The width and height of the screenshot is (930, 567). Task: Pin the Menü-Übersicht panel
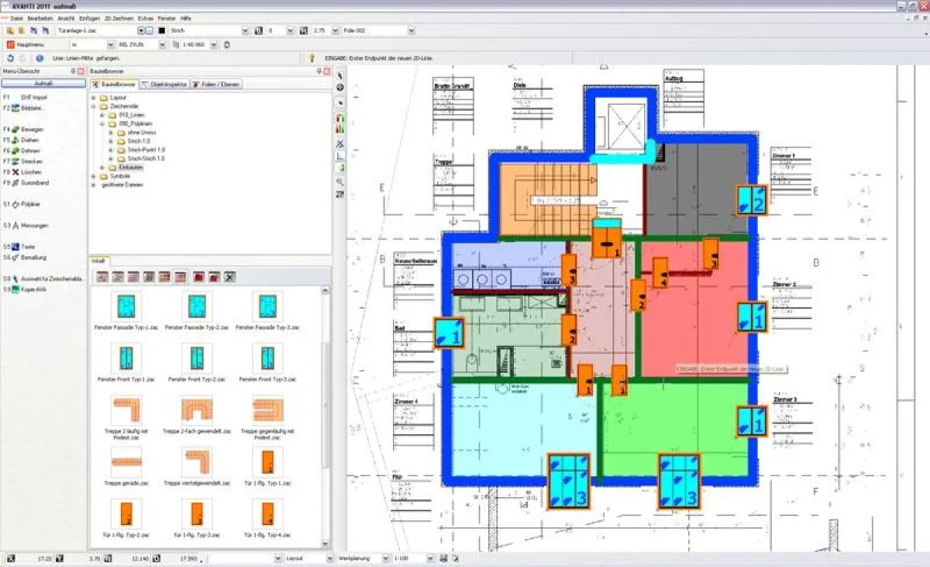[x=74, y=70]
